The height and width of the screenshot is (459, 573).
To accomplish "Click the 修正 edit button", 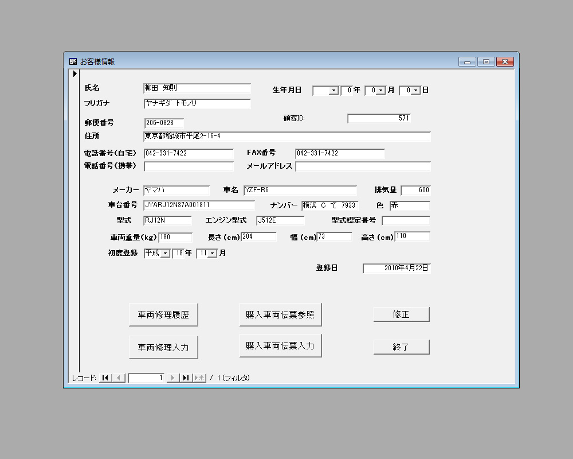I will [401, 314].
